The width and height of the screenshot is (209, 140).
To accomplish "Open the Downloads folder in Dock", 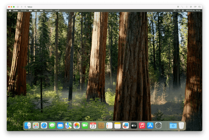I will coord(173,126).
